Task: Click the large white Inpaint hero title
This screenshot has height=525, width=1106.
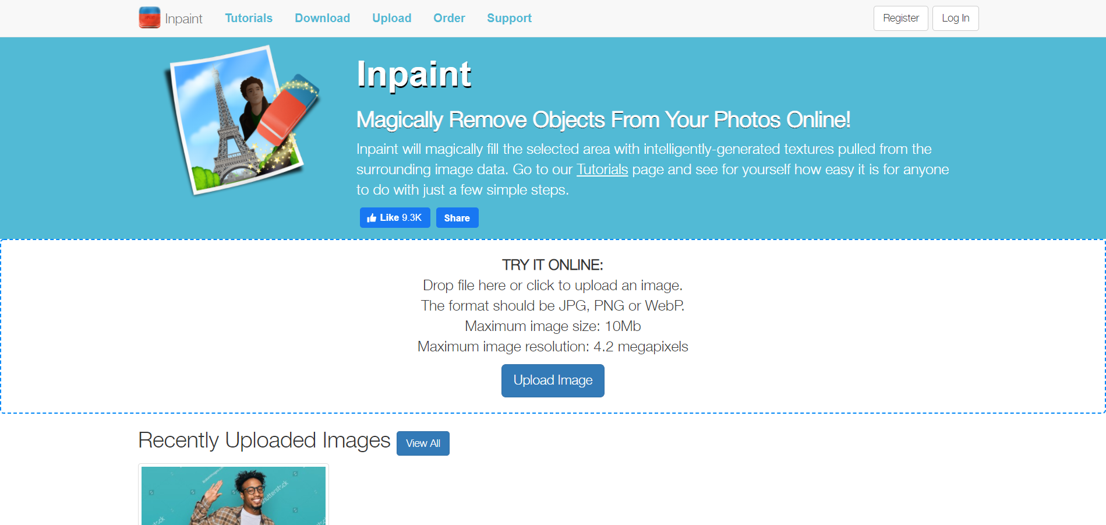Action: coord(414,75)
